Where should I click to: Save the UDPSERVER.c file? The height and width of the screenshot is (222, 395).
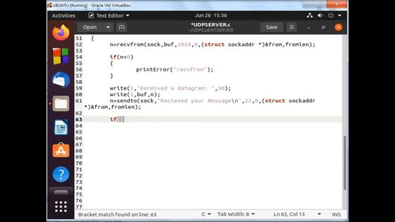point(272,27)
